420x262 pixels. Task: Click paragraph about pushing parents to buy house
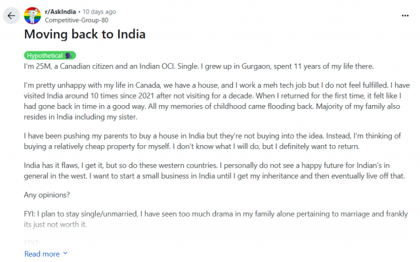point(213,141)
